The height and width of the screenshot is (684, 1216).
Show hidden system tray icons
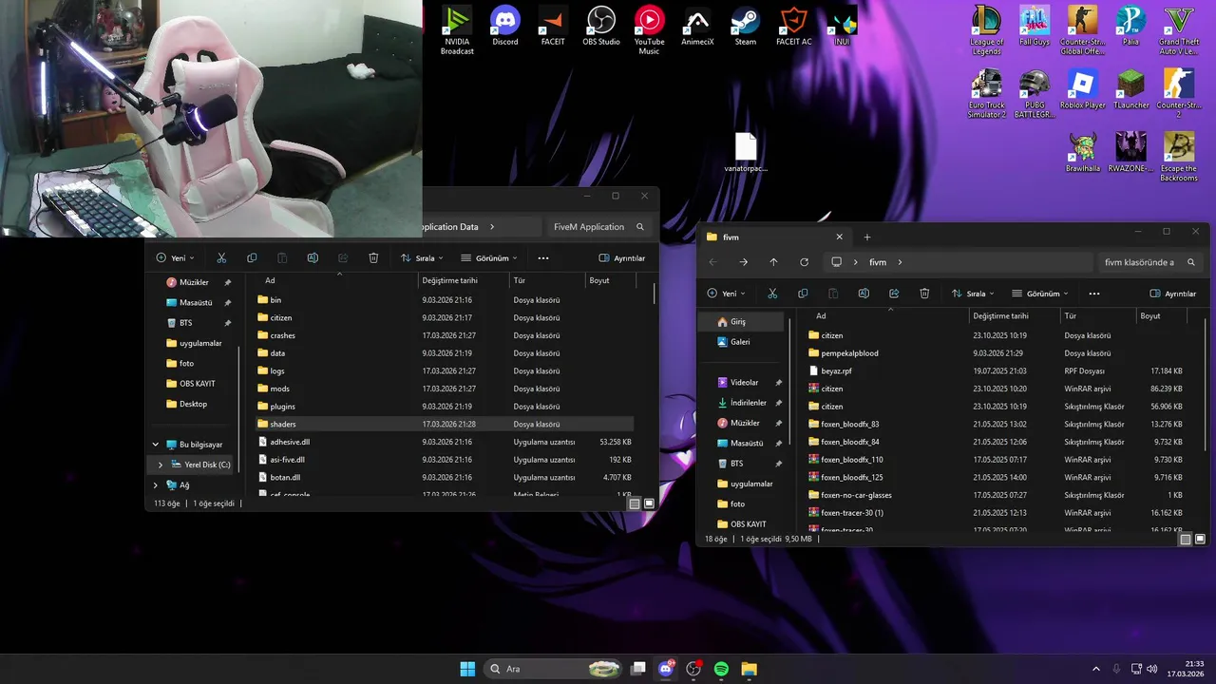[1095, 669]
